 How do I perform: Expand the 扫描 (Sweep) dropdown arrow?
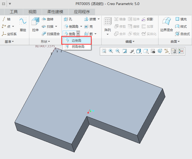[56, 26]
